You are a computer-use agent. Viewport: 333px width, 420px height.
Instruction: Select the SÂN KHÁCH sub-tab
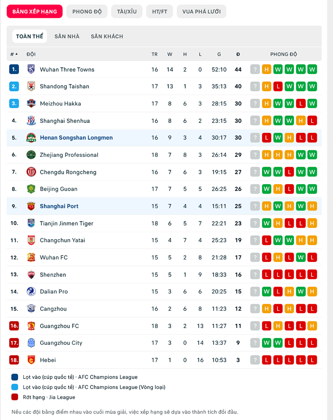107,36
